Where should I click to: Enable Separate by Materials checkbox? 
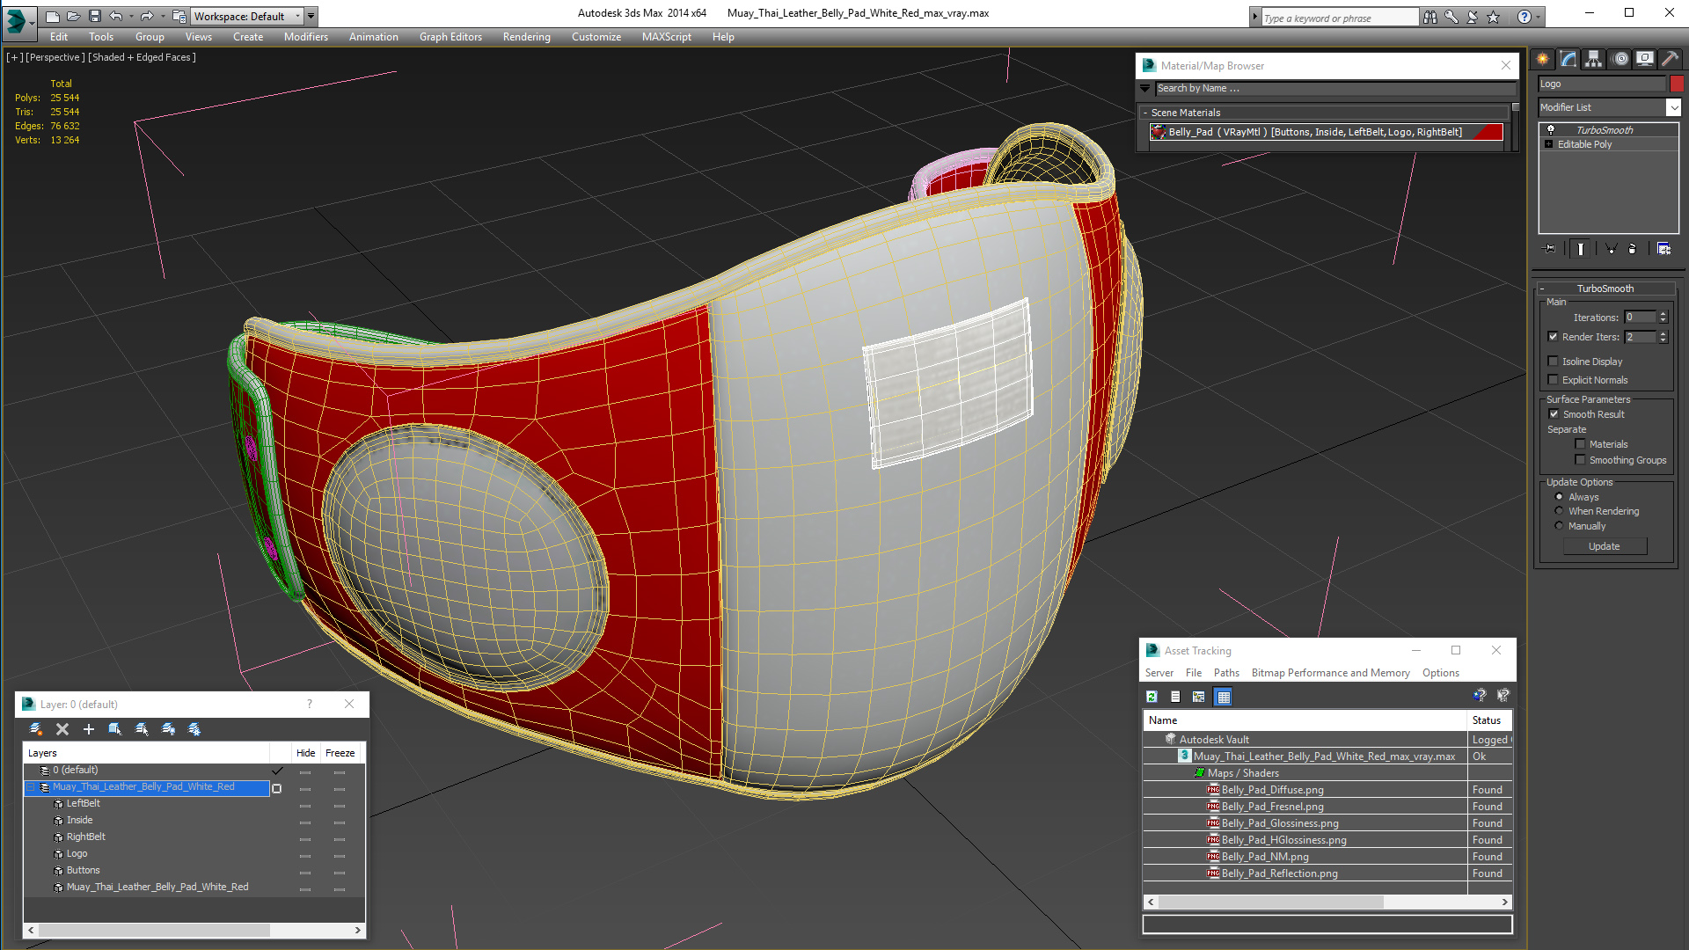[1581, 444]
